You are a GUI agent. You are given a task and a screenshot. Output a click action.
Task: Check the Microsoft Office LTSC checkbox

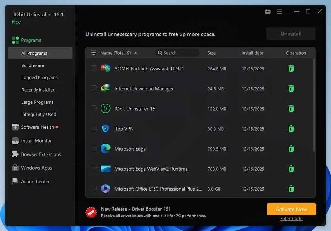click(93, 188)
